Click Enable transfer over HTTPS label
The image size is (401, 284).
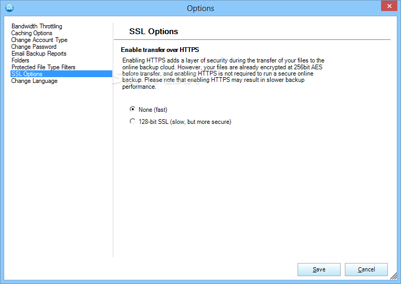[x=160, y=50]
